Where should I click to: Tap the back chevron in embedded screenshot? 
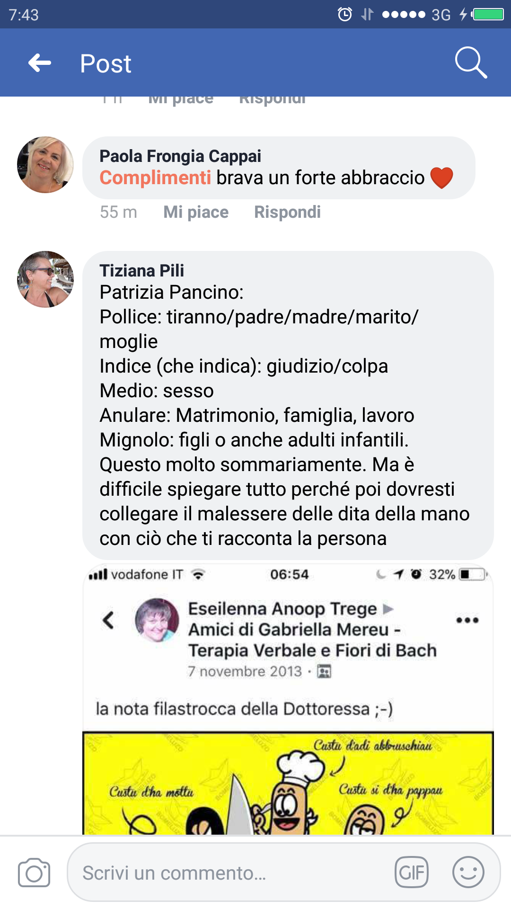[108, 620]
